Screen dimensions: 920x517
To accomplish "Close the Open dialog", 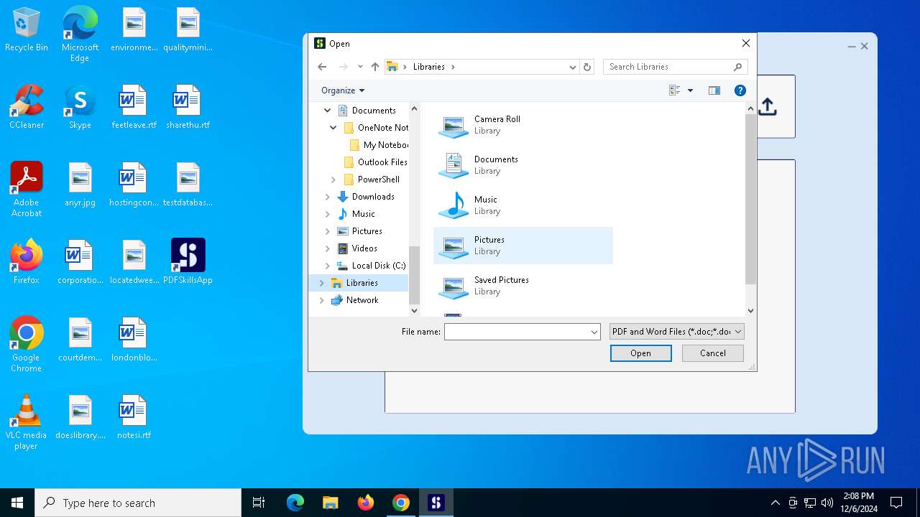I will [746, 43].
